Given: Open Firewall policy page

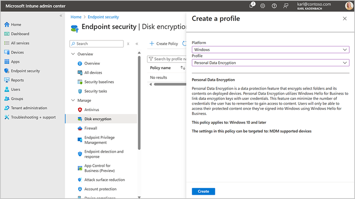Looking at the screenshot, I should pos(90,128).
